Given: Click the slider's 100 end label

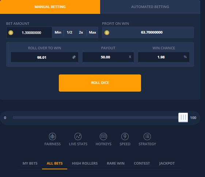Looking at the screenshot, I should click(x=193, y=118).
